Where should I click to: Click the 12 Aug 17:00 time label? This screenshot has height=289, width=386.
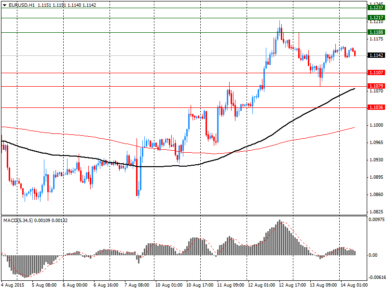[292, 285]
